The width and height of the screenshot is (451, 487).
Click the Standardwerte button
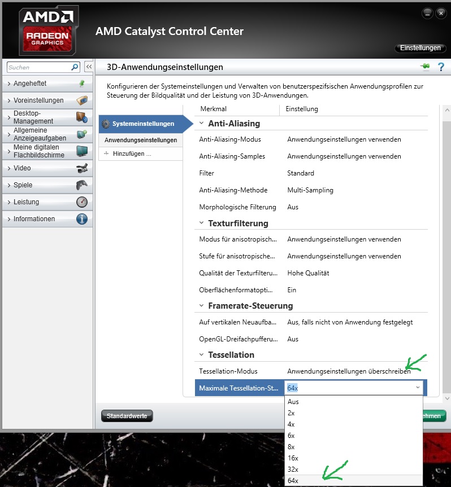point(127,416)
